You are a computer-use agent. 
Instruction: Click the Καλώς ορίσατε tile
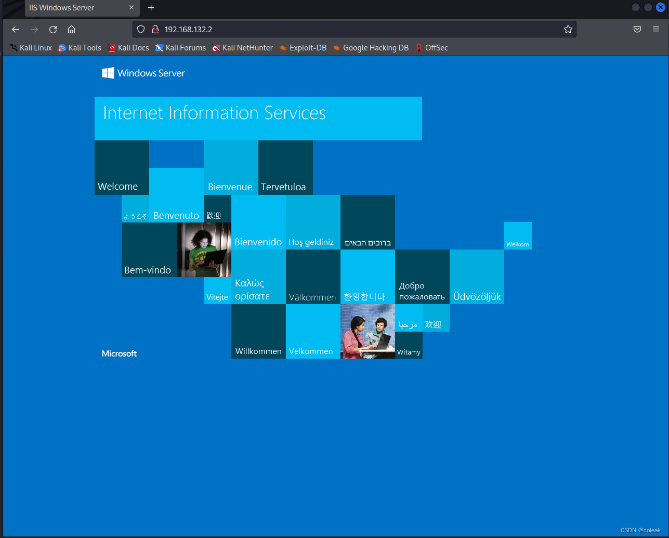click(258, 277)
